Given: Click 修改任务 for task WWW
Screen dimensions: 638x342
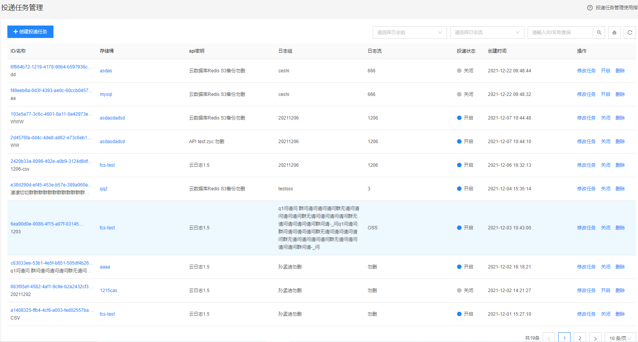Looking at the screenshot, I should coord(586,118).
